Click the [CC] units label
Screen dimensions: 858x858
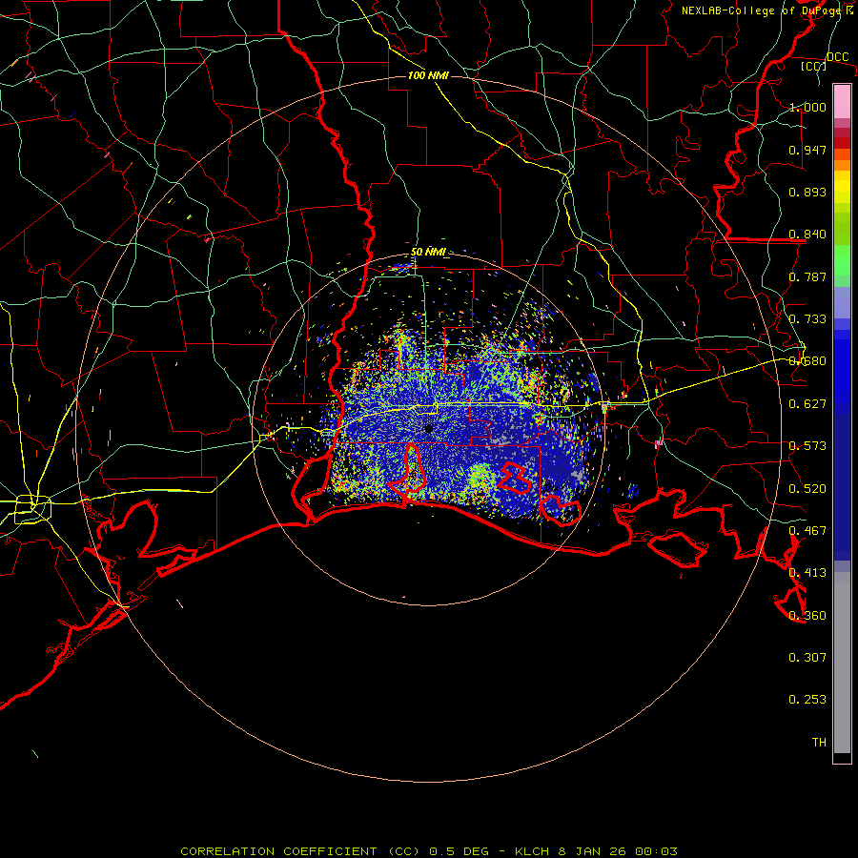814,66
